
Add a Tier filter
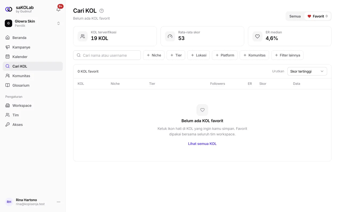coord(176,55)
